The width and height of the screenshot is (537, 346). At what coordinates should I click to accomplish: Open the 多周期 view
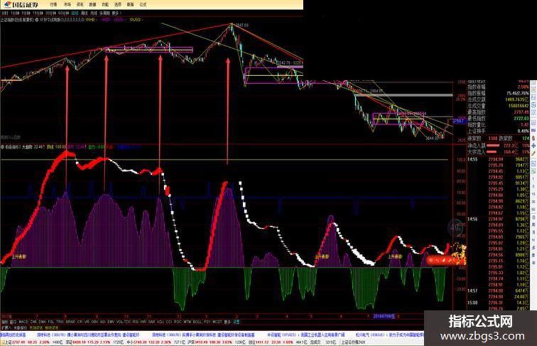click(105, 13)
